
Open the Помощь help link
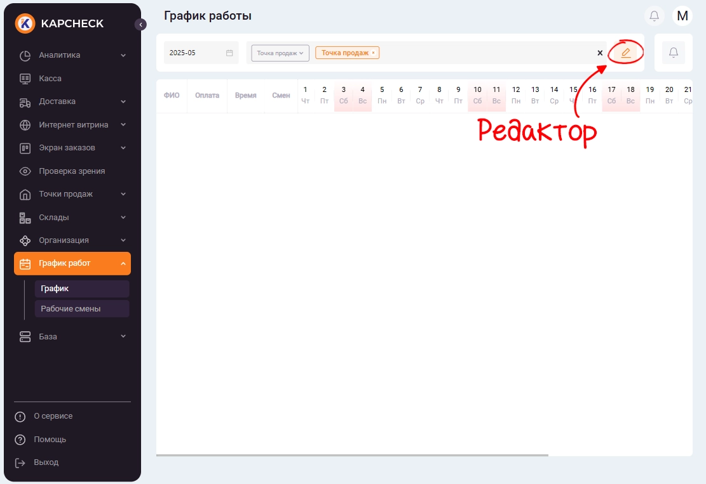tap(50, 440)
